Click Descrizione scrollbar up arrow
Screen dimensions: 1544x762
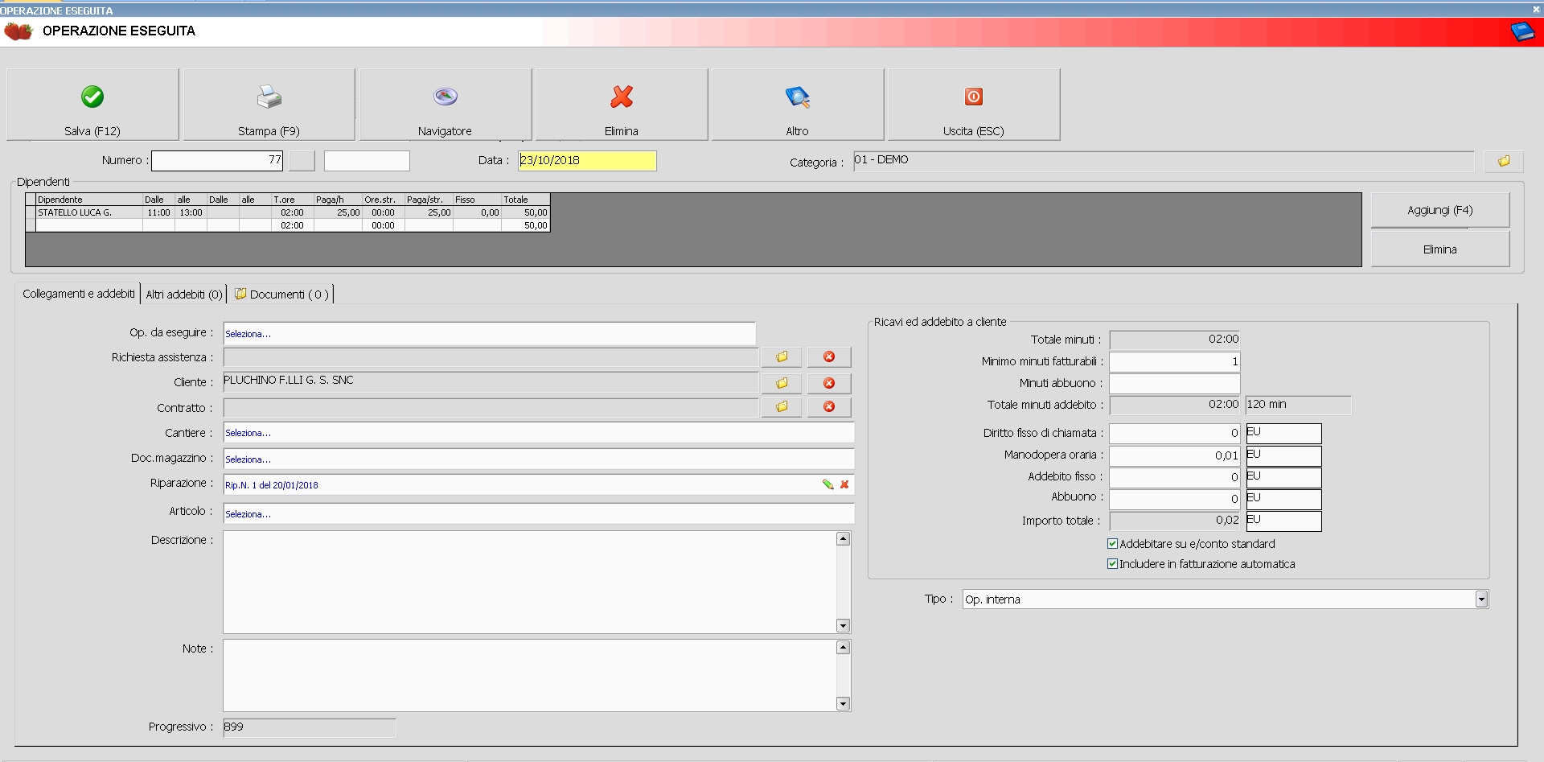click(843, 539)
